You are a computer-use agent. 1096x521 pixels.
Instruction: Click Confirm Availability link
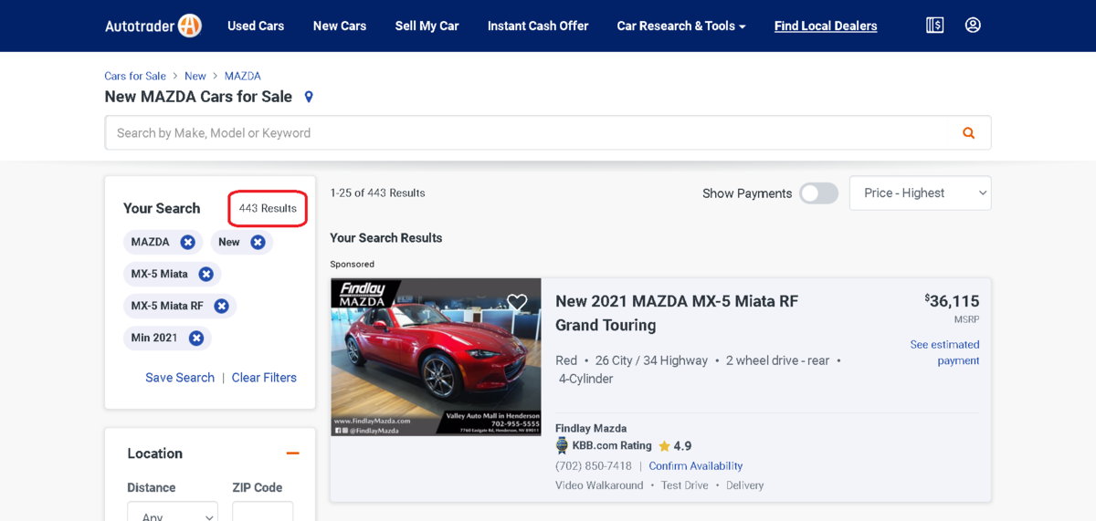pyautogui.click(x=696, y=466)
